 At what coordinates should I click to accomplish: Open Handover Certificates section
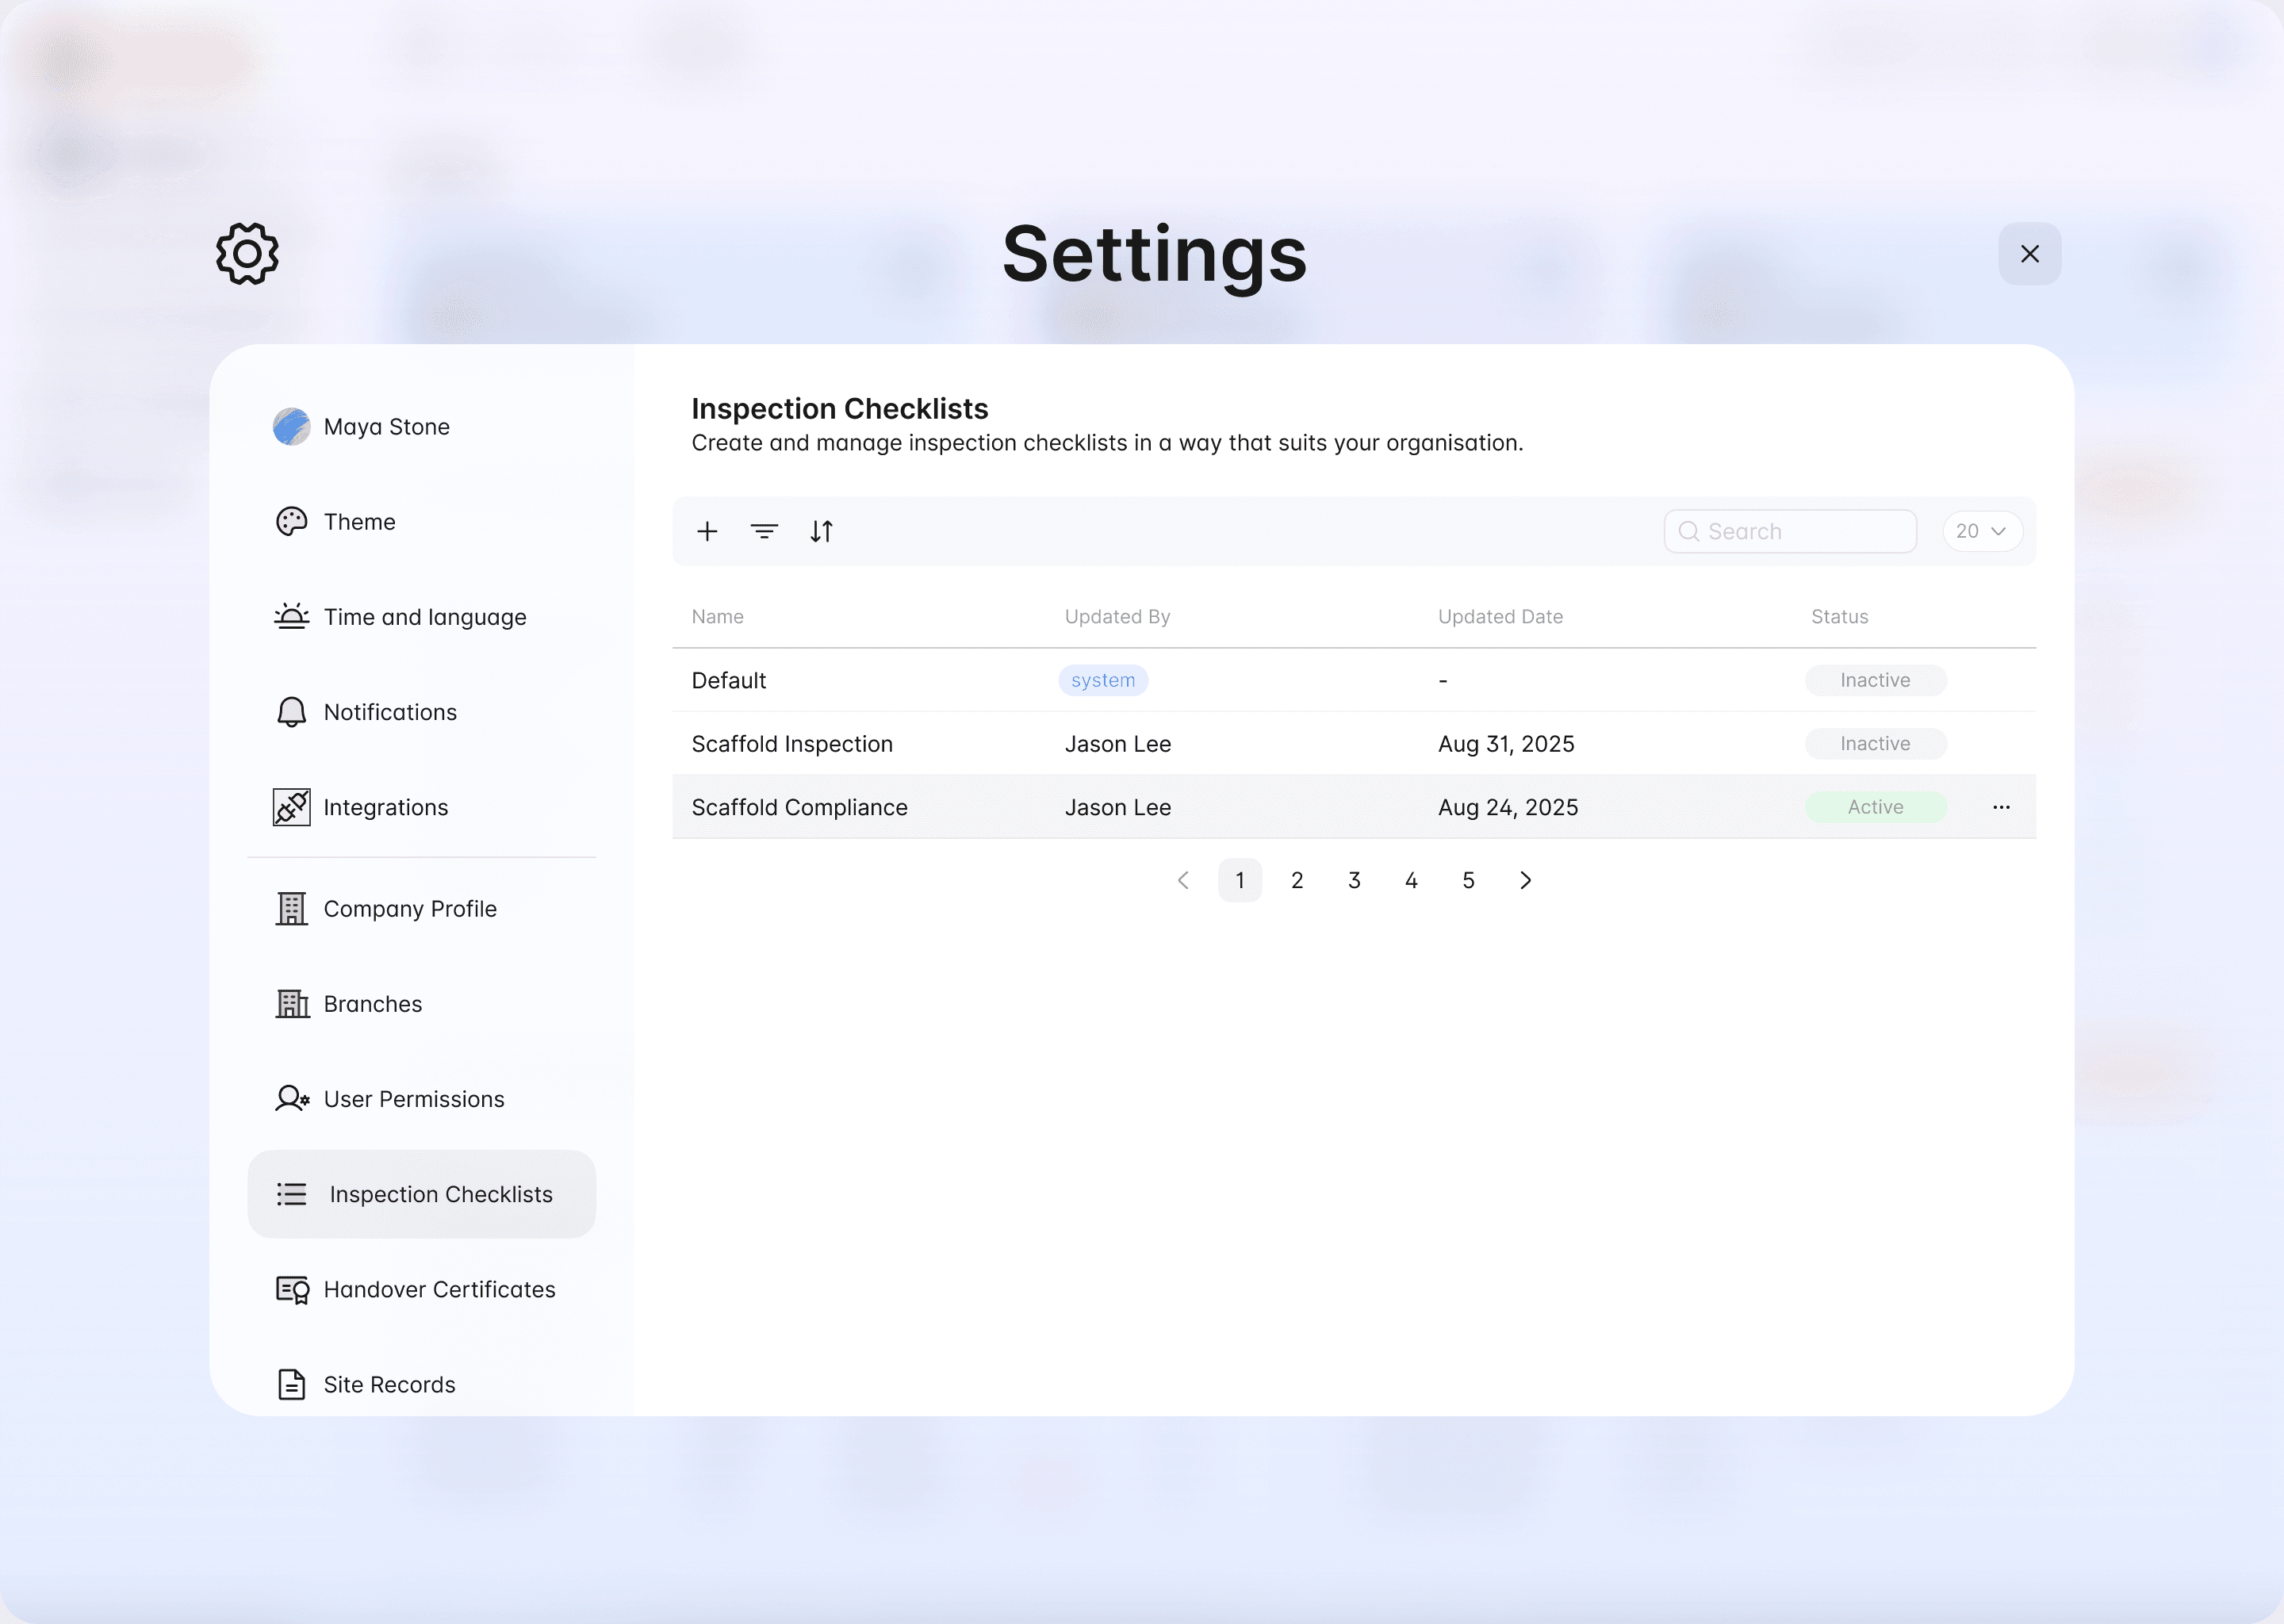421,1289
